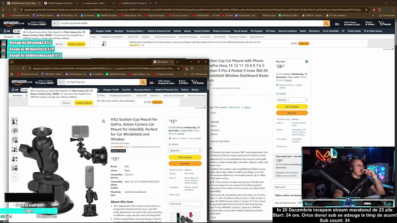Go back in the back browser window
The height and width of the screenshot is (223, 397).
point(3,10)
